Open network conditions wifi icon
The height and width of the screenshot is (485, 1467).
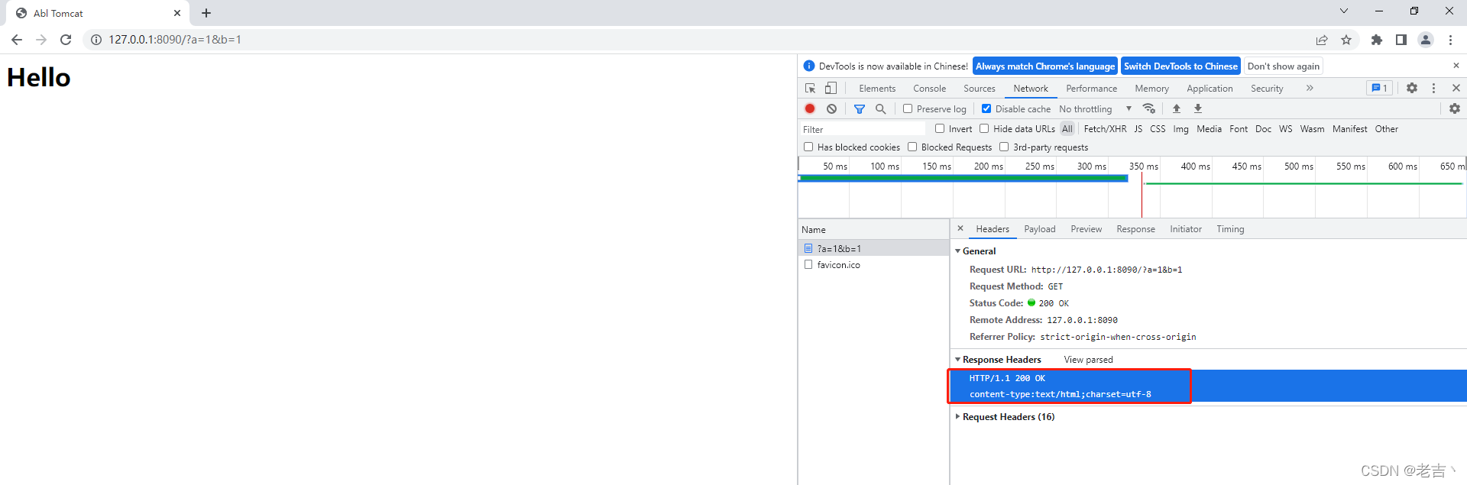coord(1149,109)
